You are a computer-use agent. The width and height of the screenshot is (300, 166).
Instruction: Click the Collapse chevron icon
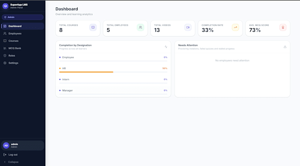click(5, 162)
